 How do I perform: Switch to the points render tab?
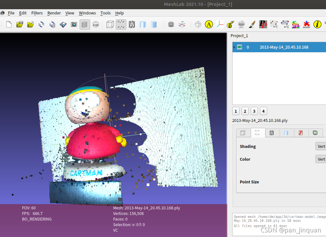pos(257,132)
